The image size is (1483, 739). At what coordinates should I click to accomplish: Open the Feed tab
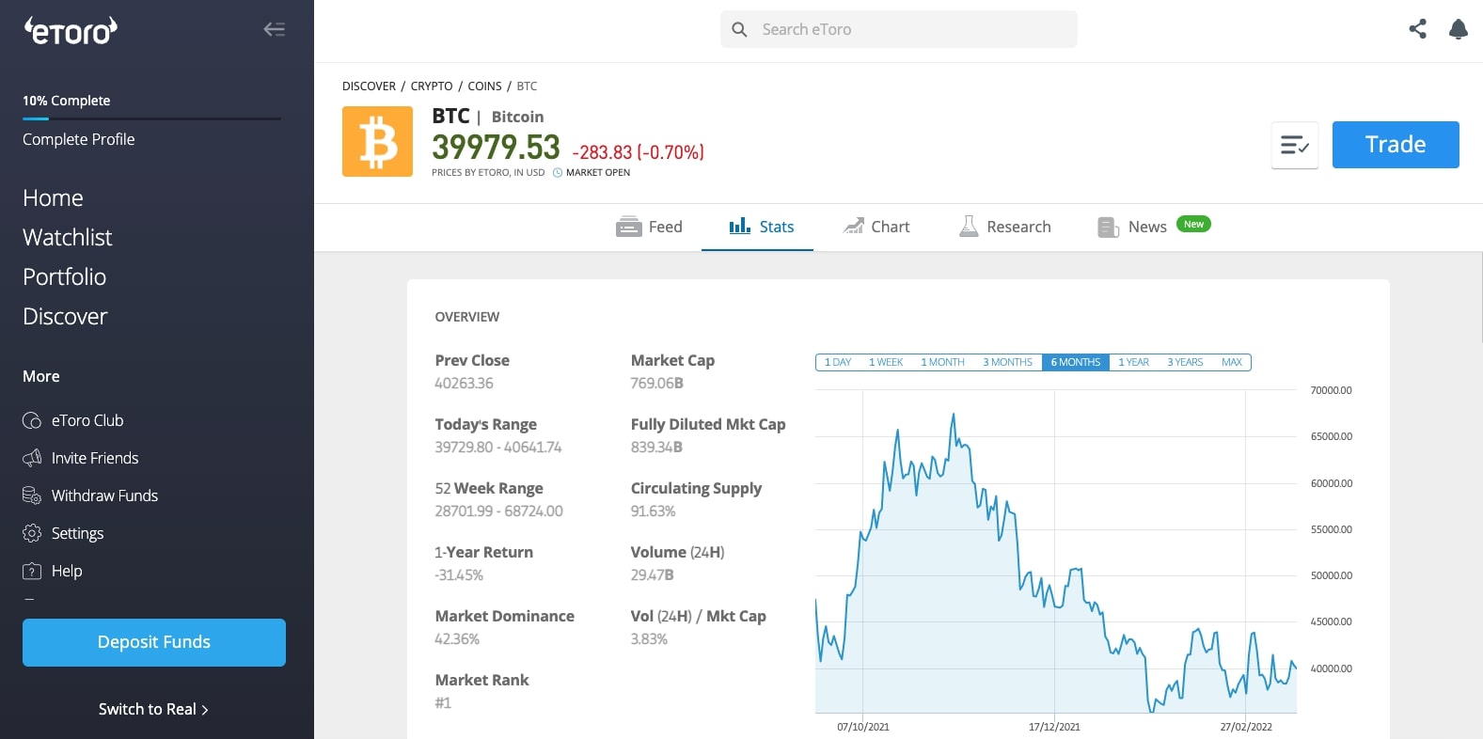point(649,227)
